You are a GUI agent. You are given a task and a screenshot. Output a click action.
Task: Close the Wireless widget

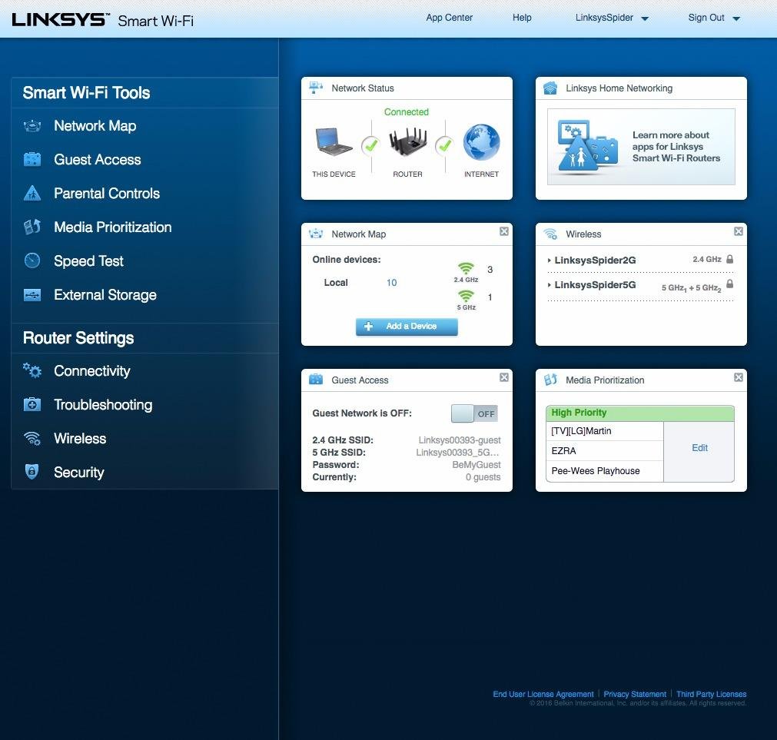pyautogui.click(x=739, y=231)
